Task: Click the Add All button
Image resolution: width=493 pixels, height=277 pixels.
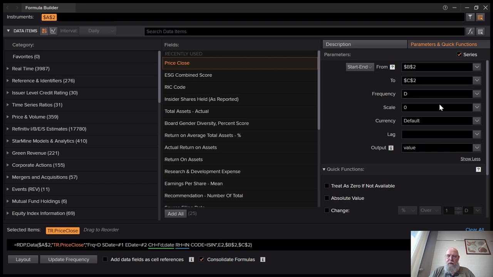Action: pos(176,214)
